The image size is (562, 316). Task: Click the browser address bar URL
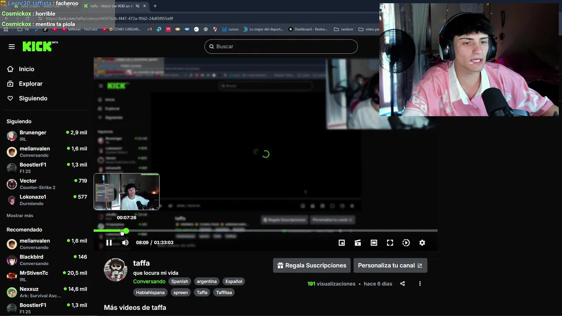coord(109,18)
